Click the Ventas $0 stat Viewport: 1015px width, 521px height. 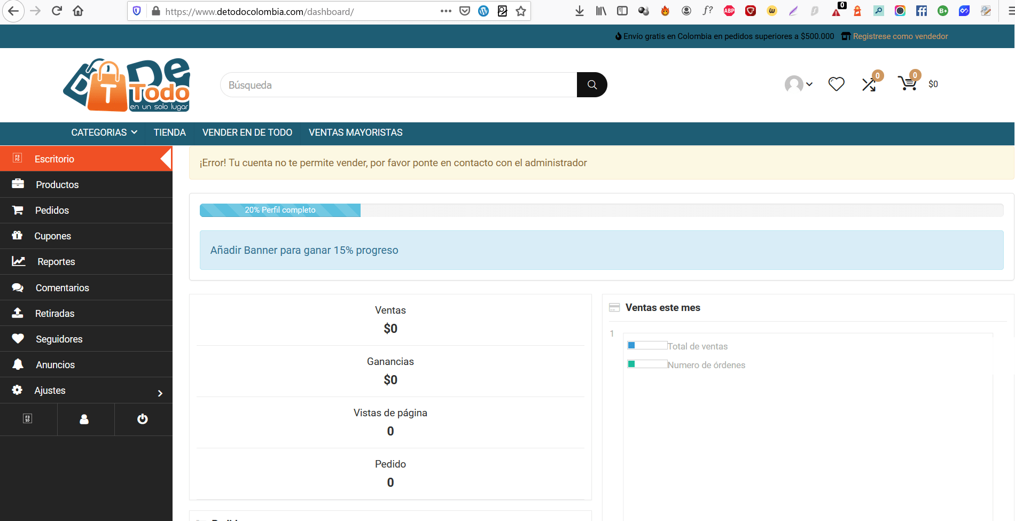(391, 320)
